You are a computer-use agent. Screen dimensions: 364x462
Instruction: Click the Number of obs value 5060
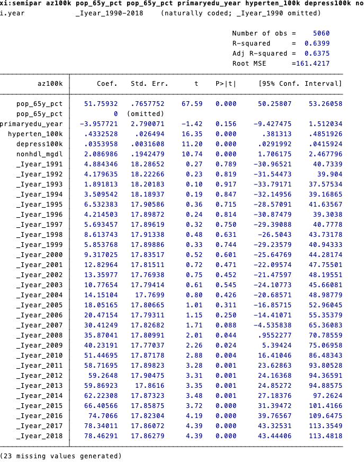(x=321, y=33)
